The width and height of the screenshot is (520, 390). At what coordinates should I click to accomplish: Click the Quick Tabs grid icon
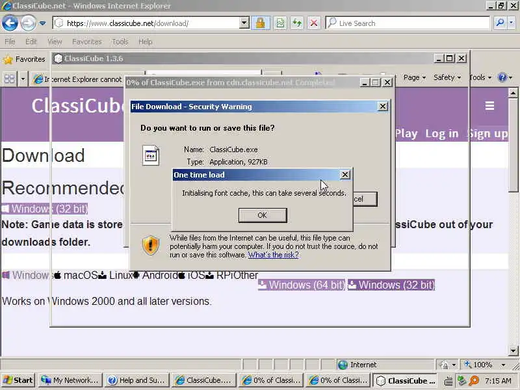click(10, 79)
